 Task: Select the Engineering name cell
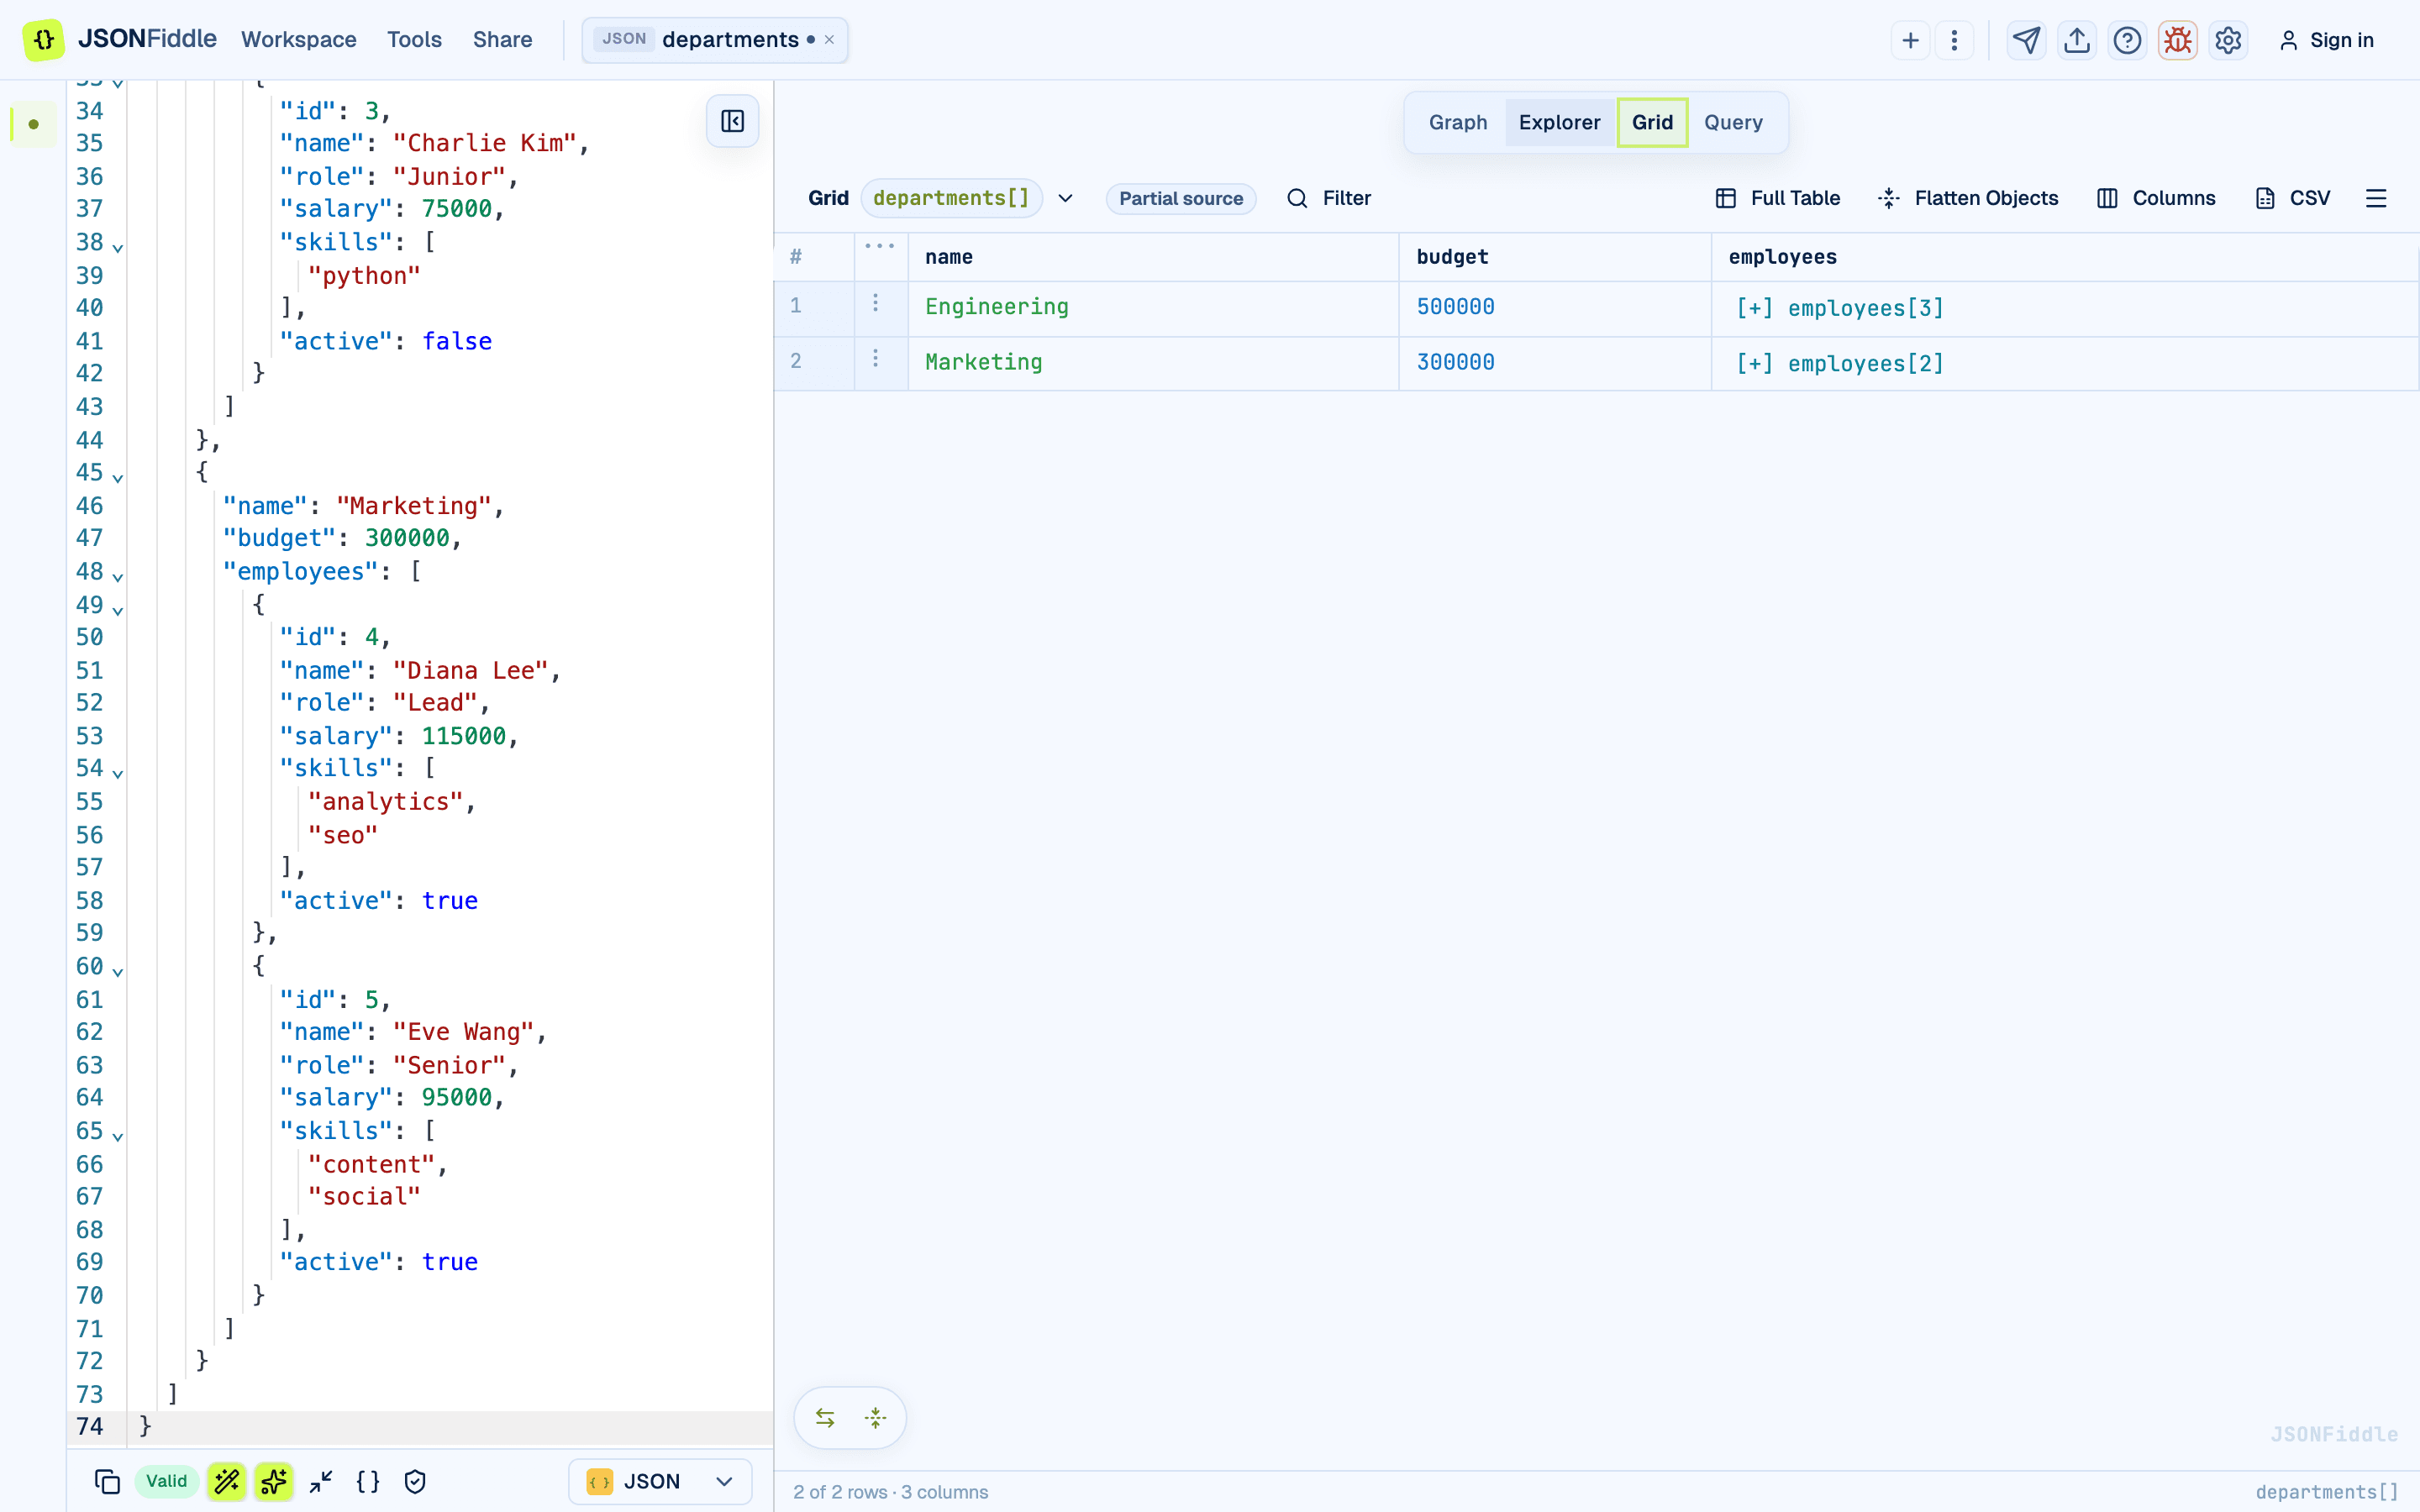[x=1154, y=308]
